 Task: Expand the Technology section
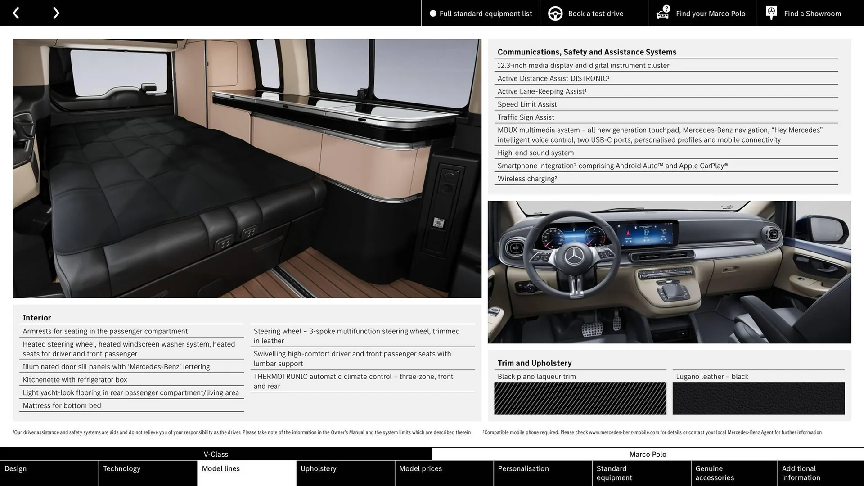[121, 468]
